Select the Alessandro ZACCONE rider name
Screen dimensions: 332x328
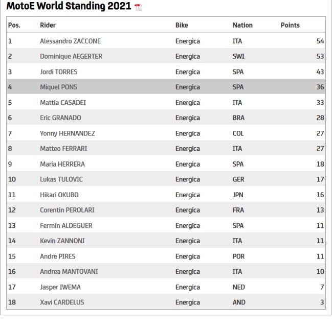tap(70, 41)
